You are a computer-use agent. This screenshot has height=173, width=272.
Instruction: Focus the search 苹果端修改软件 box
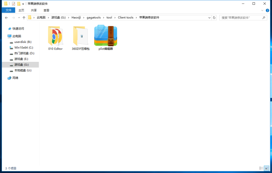(243, 18)
